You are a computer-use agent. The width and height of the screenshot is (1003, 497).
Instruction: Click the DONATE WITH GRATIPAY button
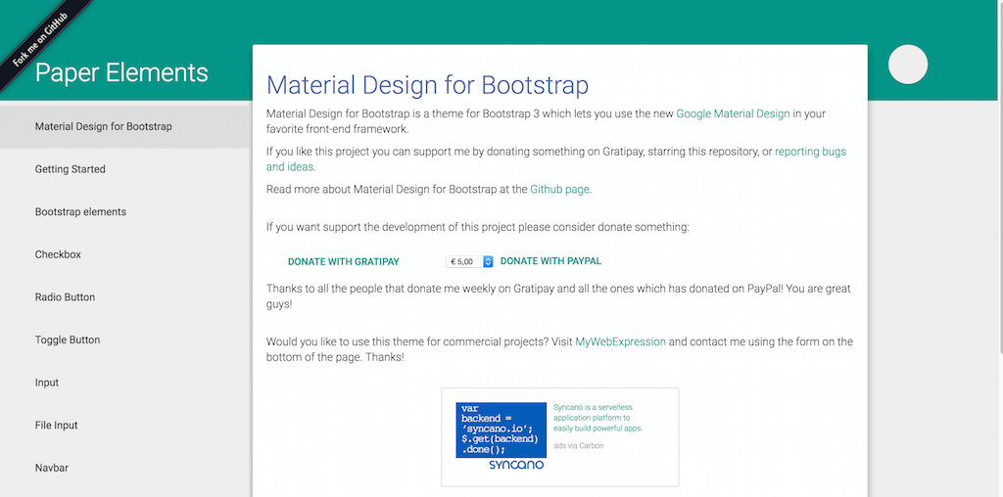pyautogui.click(x=344, y=261)
